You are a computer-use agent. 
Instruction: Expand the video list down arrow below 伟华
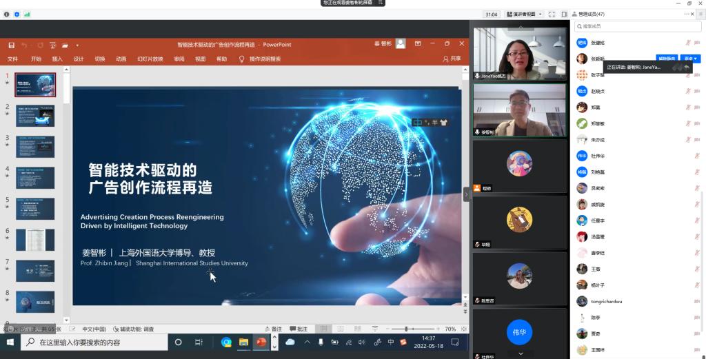(x=520, y=353)
